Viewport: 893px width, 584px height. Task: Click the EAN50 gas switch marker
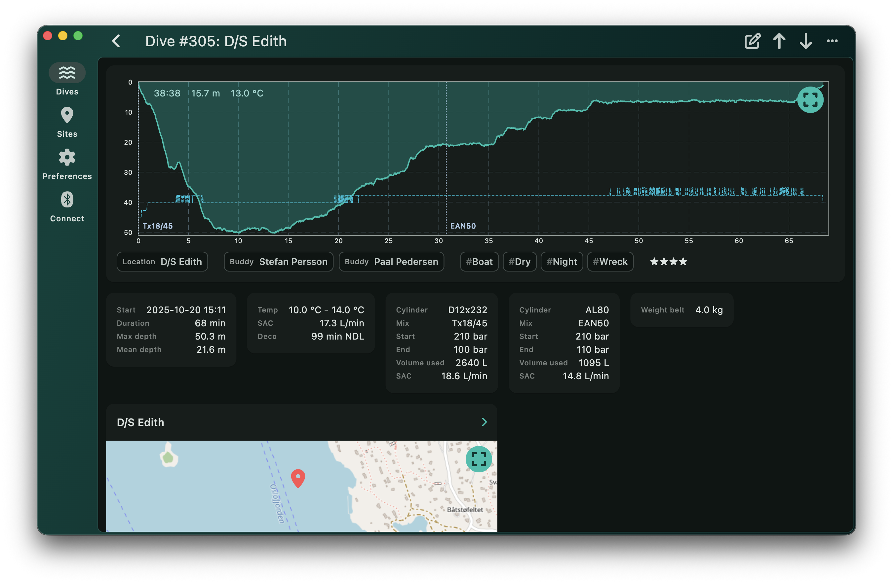[463, 226]
